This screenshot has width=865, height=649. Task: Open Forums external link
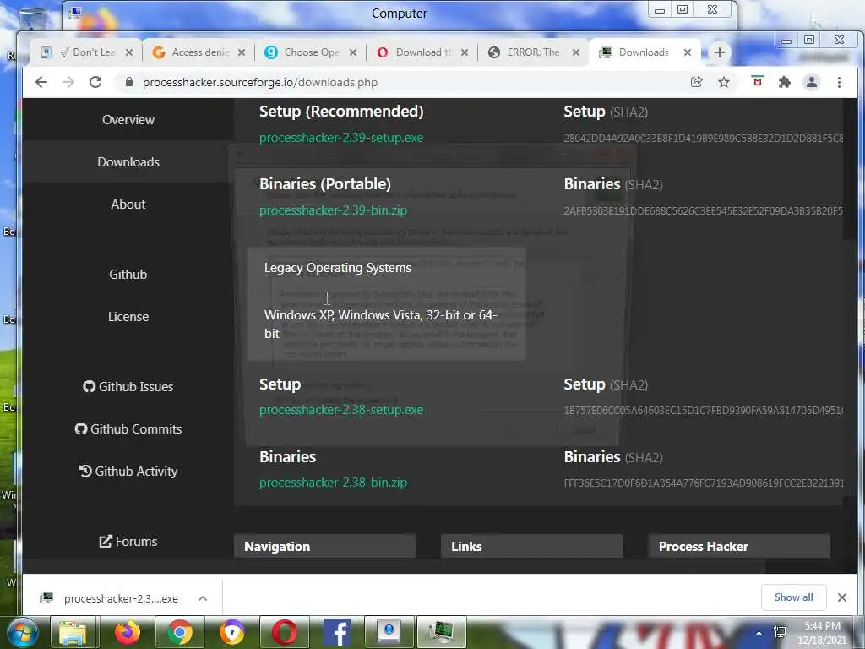click(128, 542)
